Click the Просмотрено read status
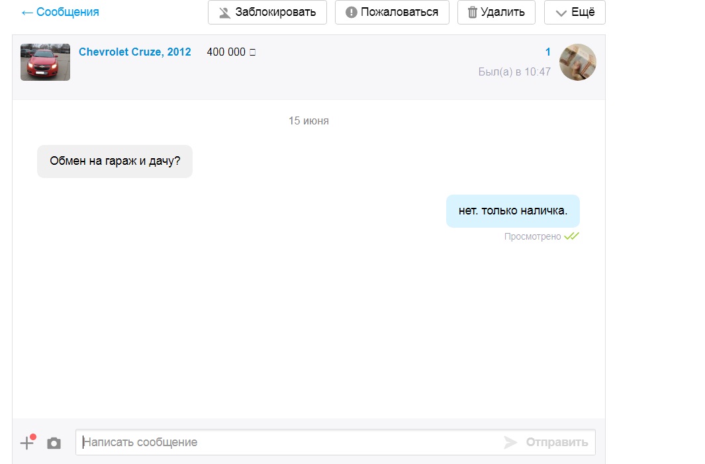Image resolution: width=705 pixels, height=464 pixels. (x=541, y=236)
